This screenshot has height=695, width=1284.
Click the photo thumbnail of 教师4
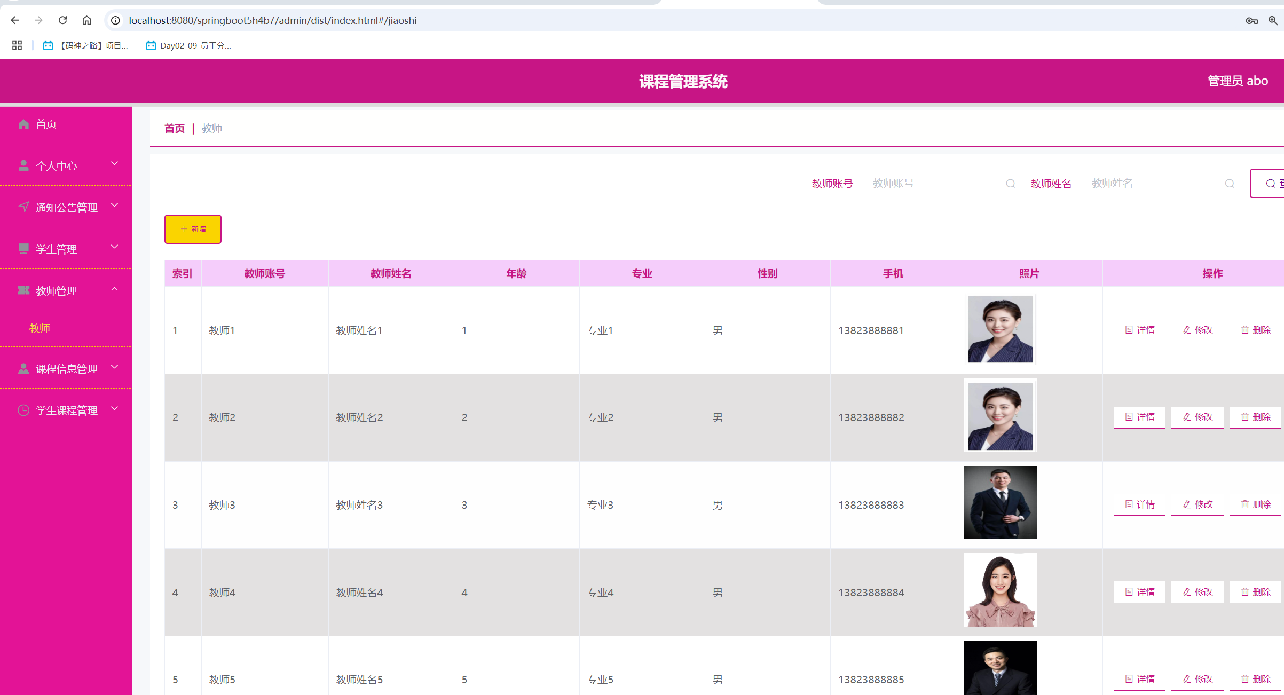click(x=999, y=590)
